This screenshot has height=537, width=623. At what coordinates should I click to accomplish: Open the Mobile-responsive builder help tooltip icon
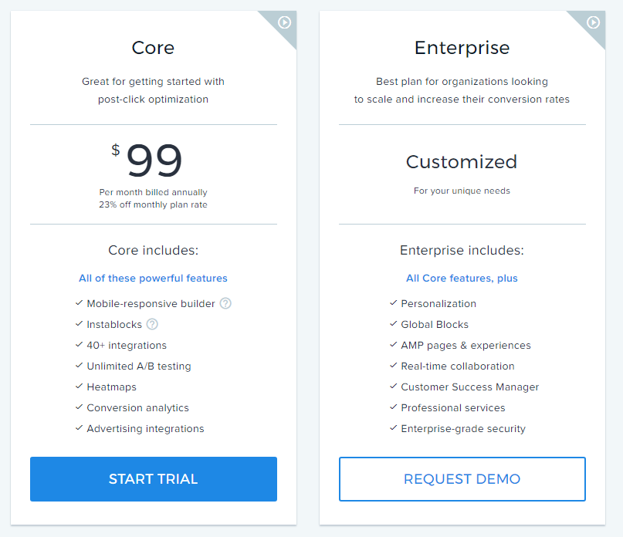tap(225, 303)
